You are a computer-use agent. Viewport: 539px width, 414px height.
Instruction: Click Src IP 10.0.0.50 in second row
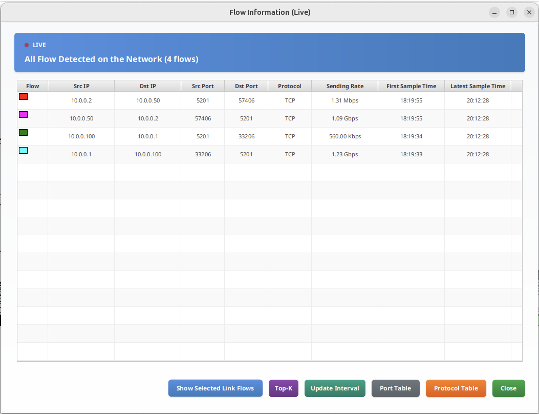click(x=81, y=118)
